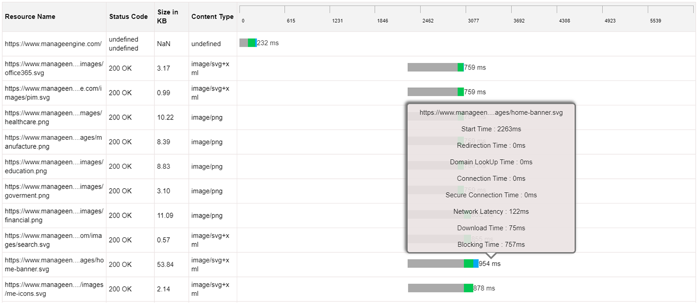Click the Content Type column header
Image resolution: width=698 pixels, height=304 pixels.
(x=212, y=17)
